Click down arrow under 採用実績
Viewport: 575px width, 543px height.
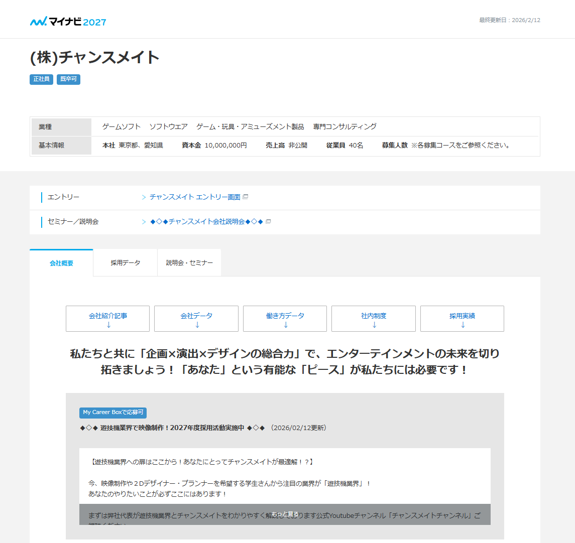[463, 325]
